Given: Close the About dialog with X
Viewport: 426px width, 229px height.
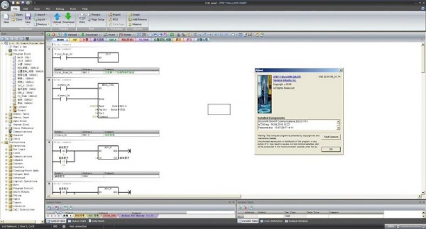Looking at the screenshot, I should (340, 70).
